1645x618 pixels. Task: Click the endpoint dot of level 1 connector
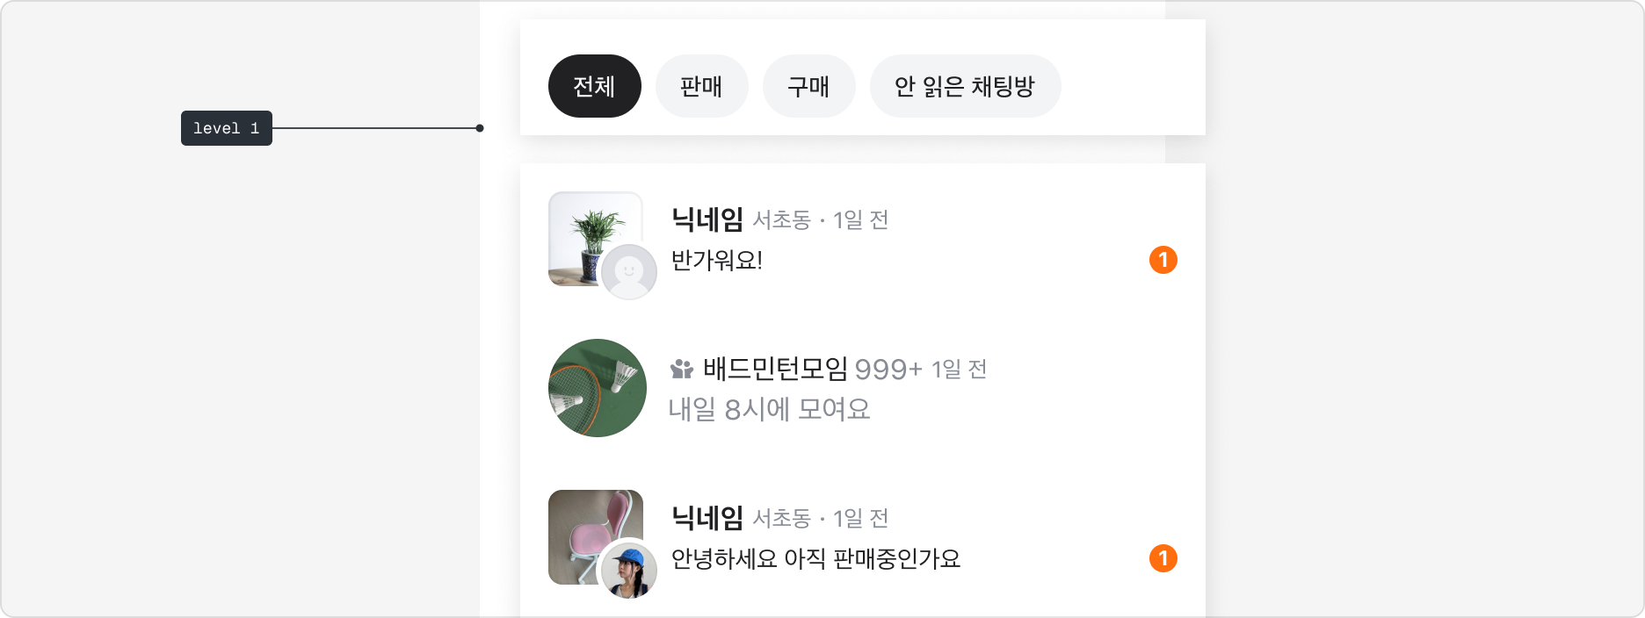pos(480,128)
